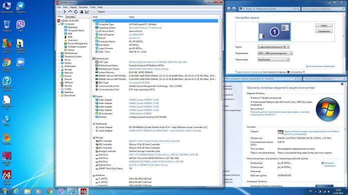Expand the Operating System tree node
This screenshot has width=348, height=195.
[x=59, y=56]
